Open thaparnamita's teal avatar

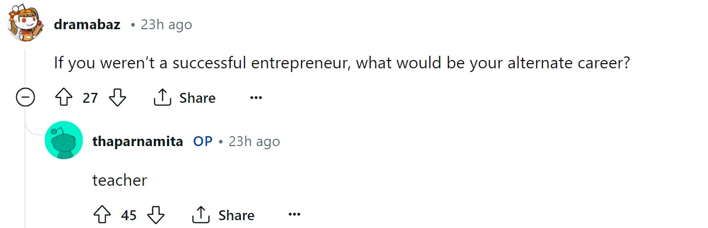pos(64,140)
